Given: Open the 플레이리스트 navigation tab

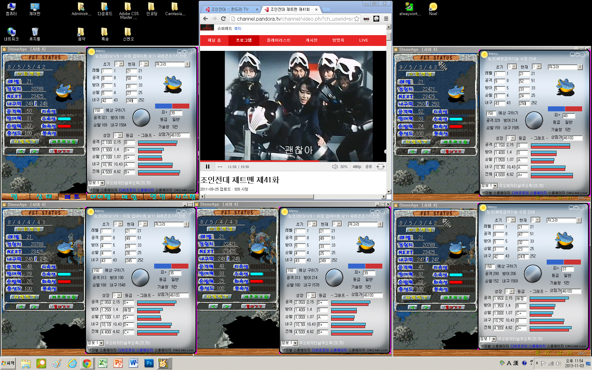Looking at the screenshot, I should click(x=278, y=40).
